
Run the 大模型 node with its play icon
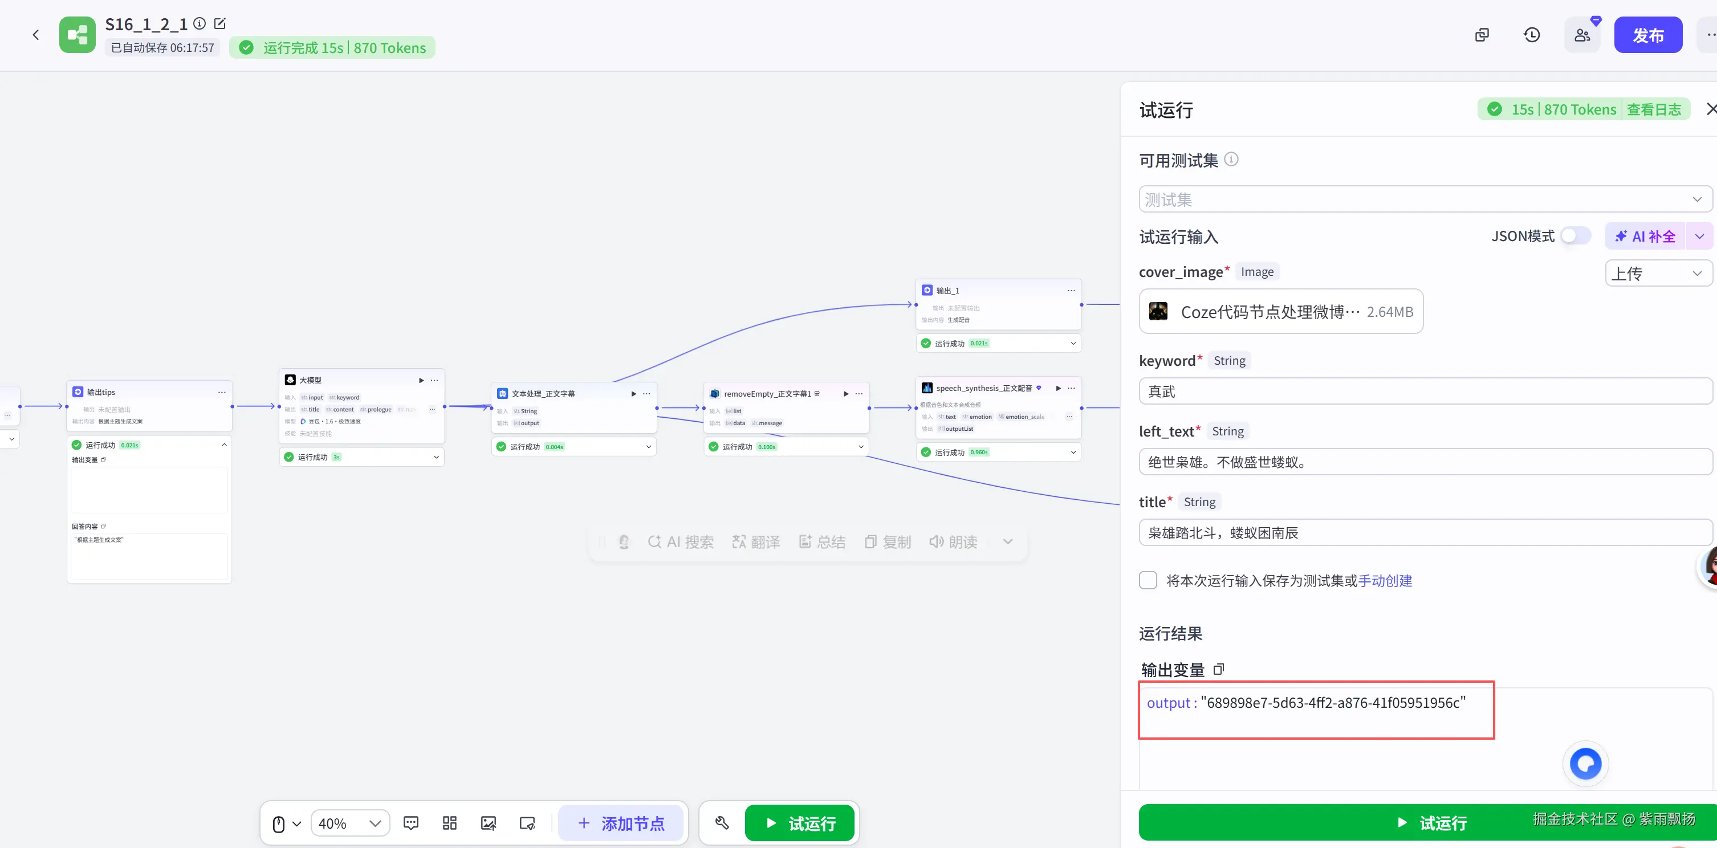[421, 380]
